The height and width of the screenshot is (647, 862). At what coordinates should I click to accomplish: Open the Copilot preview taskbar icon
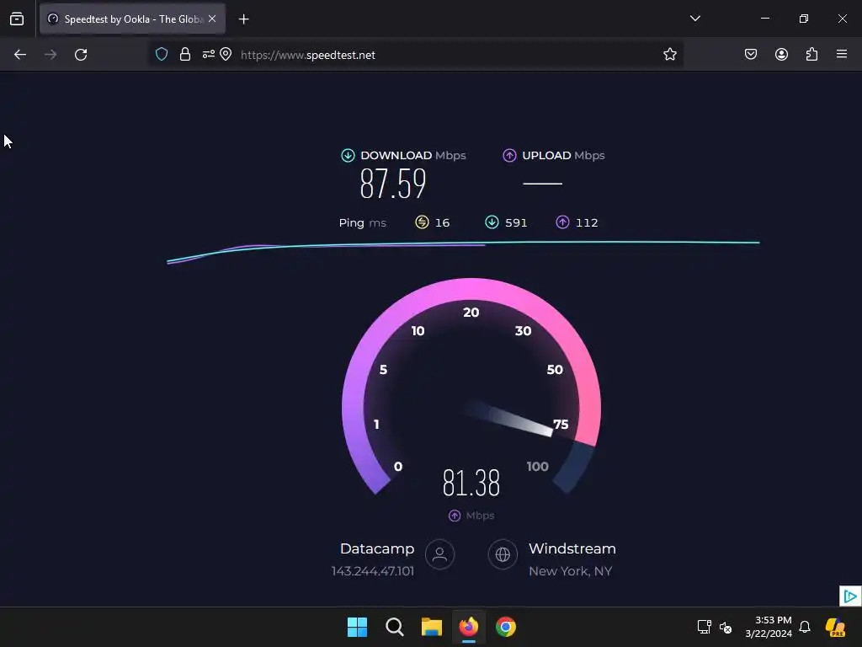coord(835,627)
